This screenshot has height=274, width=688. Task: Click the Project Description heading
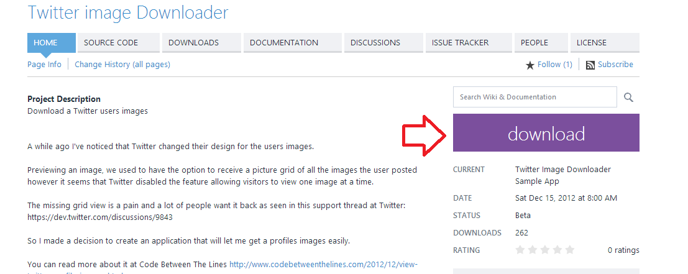(64, 99)
